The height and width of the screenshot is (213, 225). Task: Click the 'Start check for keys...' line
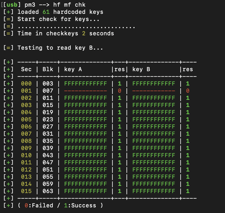pos(58,19)
